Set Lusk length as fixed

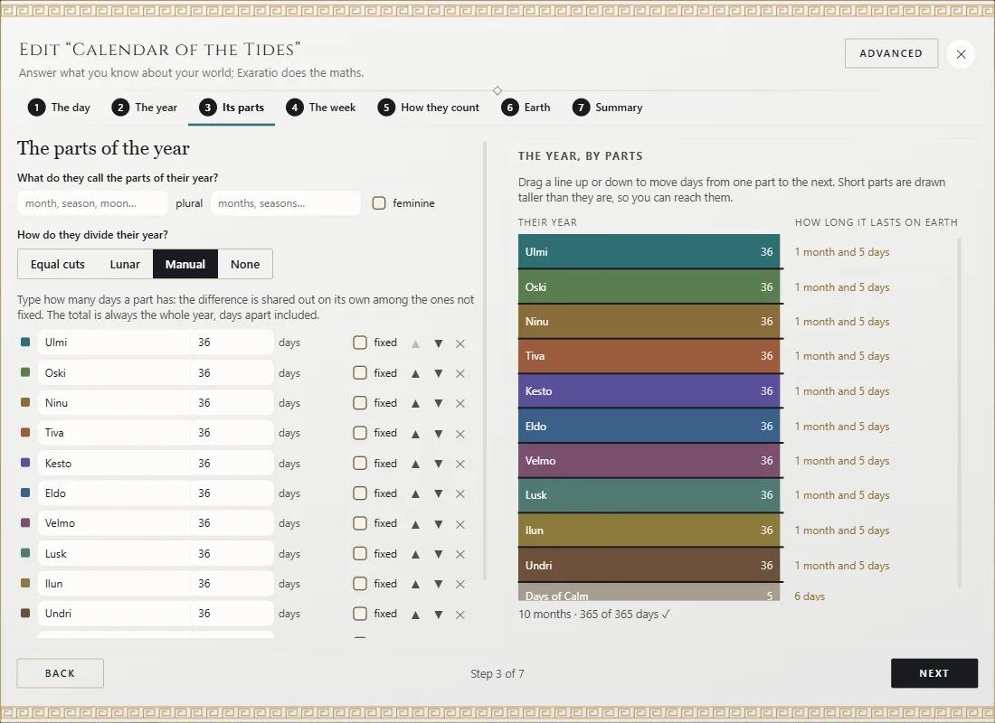[360, 554]
